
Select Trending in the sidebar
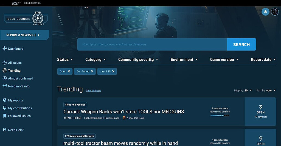[x=14, y=71]
